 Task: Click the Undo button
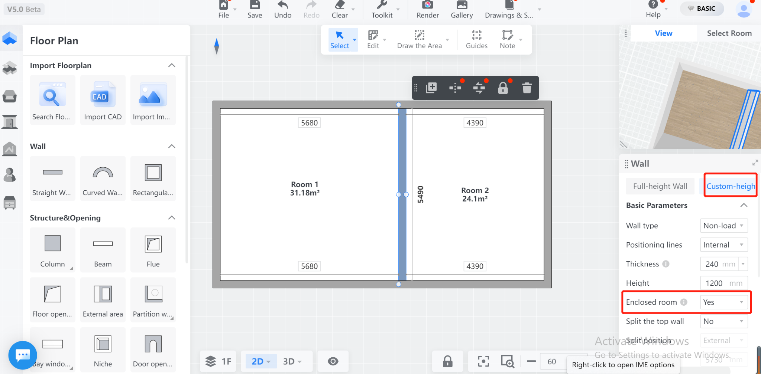coord(282,10)
